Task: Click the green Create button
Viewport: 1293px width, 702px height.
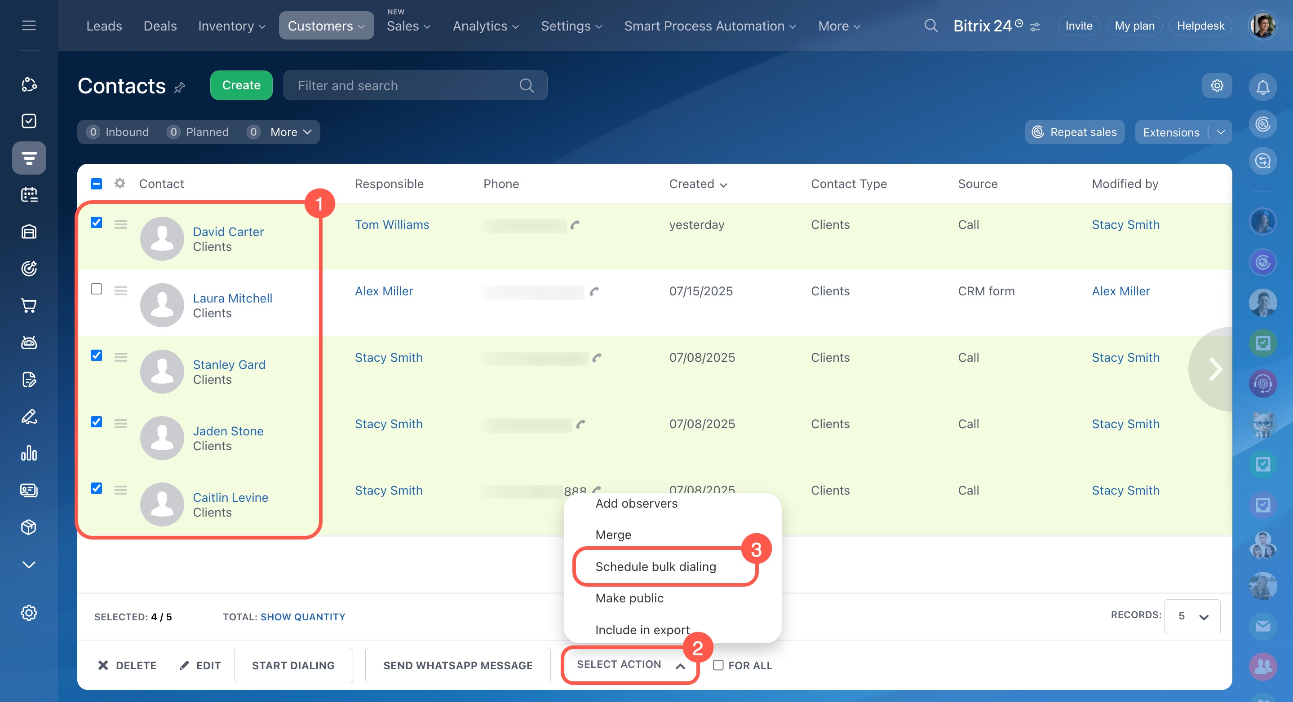Action: (241, 85)
